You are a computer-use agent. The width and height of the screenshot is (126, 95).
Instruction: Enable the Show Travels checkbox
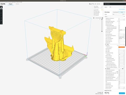coord(94,11)
